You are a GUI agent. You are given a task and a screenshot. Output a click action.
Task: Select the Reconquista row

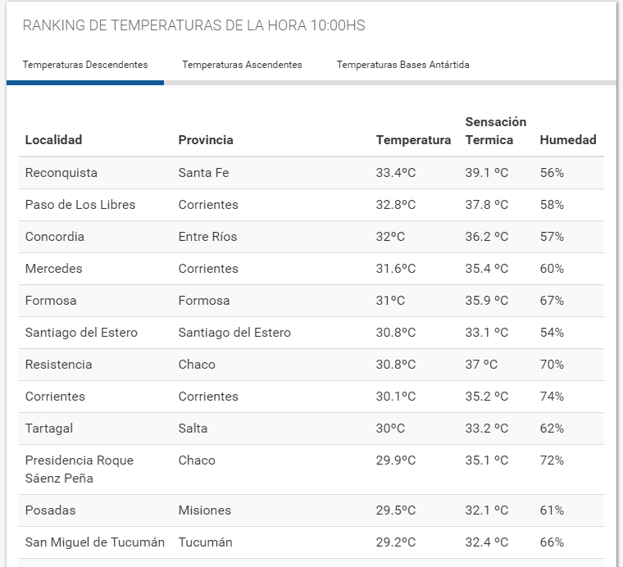[x=61, y=173]
